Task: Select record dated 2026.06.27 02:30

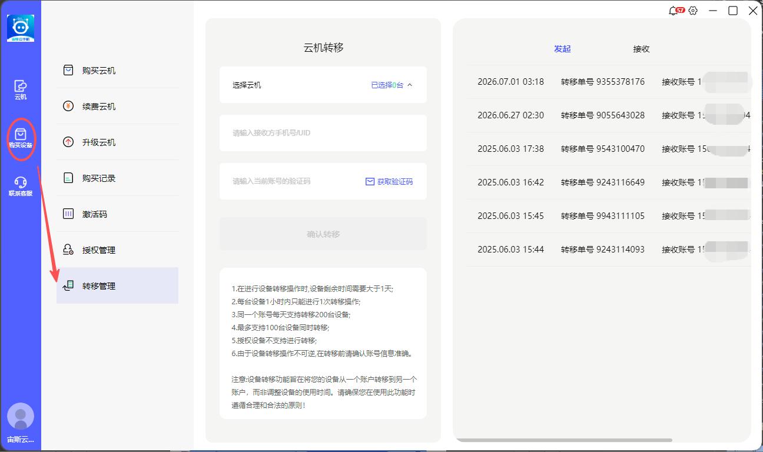Action: click(x=609, y=115)
